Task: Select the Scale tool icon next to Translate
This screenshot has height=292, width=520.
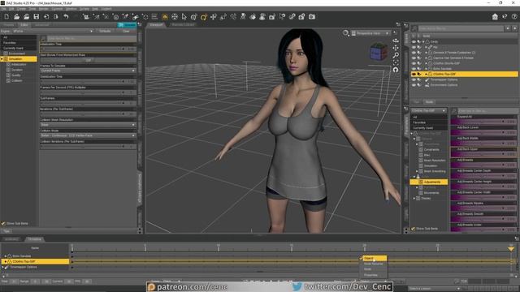Action: coord(223,16)
